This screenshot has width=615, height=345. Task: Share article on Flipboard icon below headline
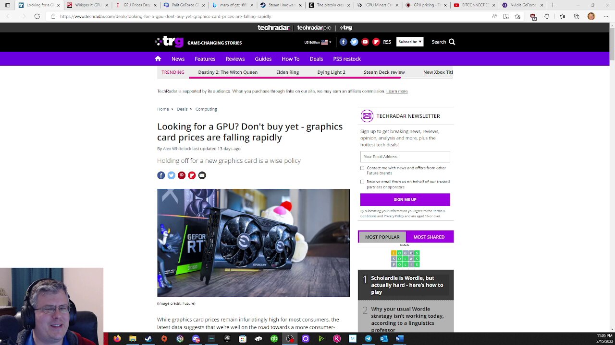pyautogui.click(x=192, y=175)
